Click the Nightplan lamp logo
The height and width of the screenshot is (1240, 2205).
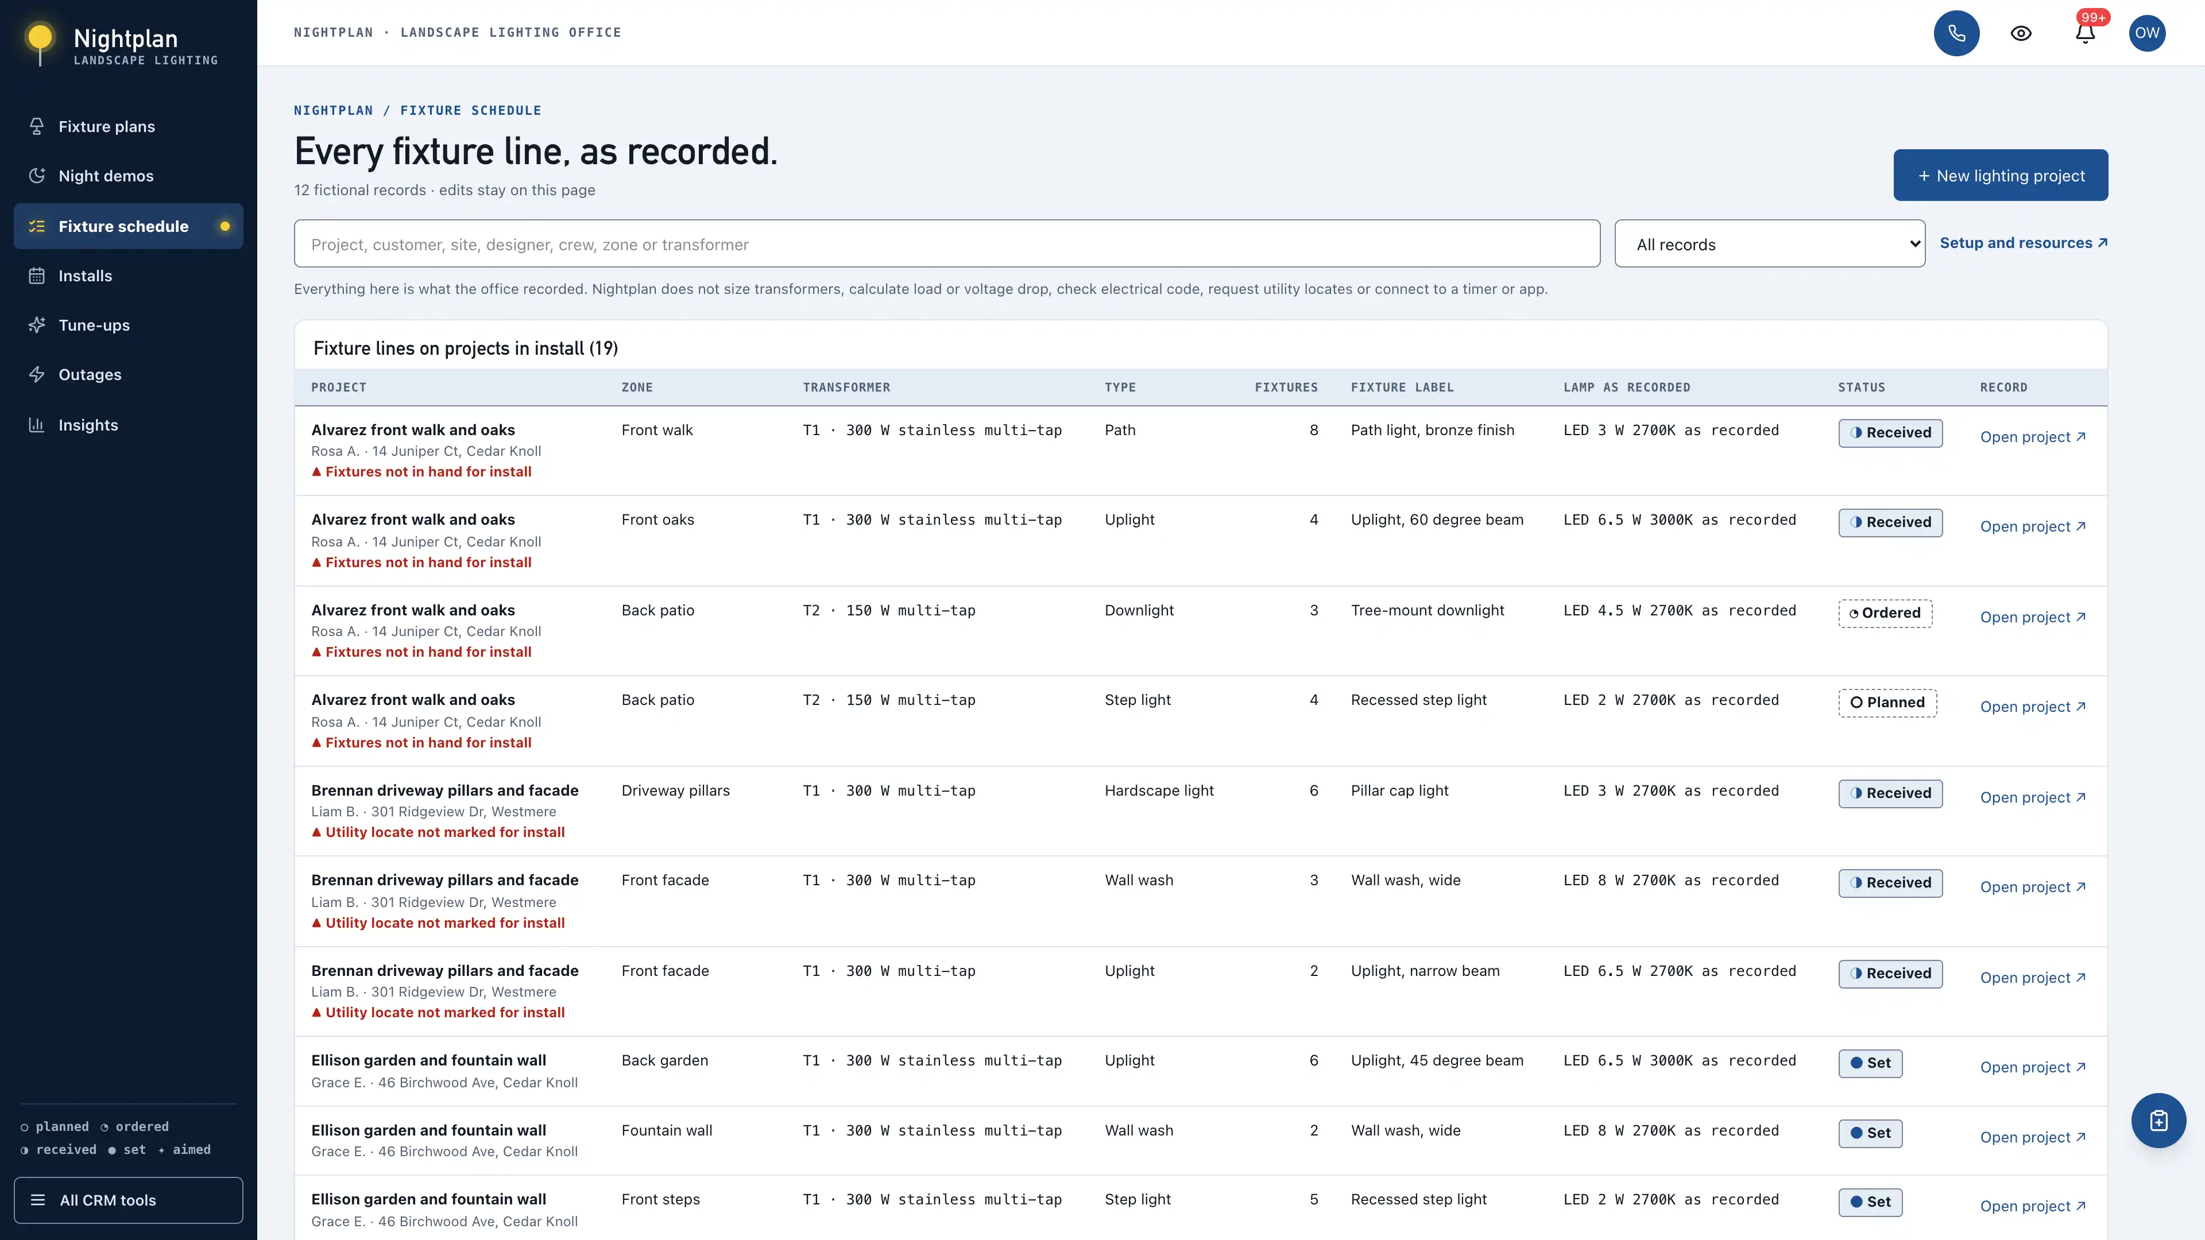click(x=40, y=43)
